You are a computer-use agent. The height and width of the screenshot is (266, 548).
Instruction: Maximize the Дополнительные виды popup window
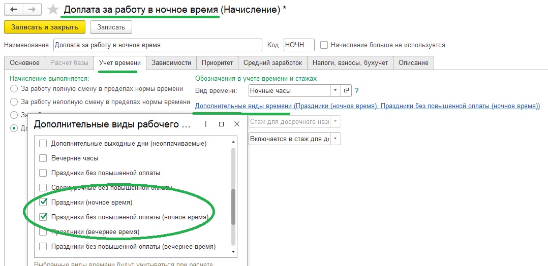pos(221,124)
